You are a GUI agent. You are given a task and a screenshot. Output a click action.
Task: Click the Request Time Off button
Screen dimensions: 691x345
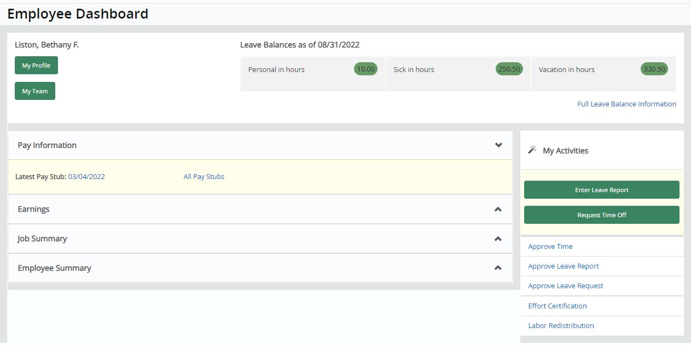[601, 215]
